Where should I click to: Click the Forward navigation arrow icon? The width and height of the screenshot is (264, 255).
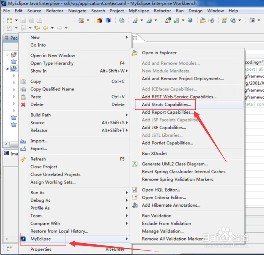pos(59,28)
